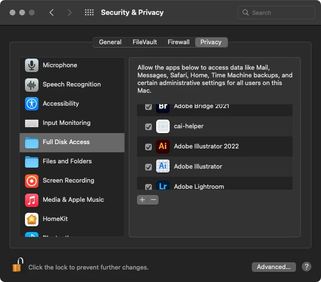The image size is (321, 282).
Task: Select the Privacy tab
Action: click(211, 42)
